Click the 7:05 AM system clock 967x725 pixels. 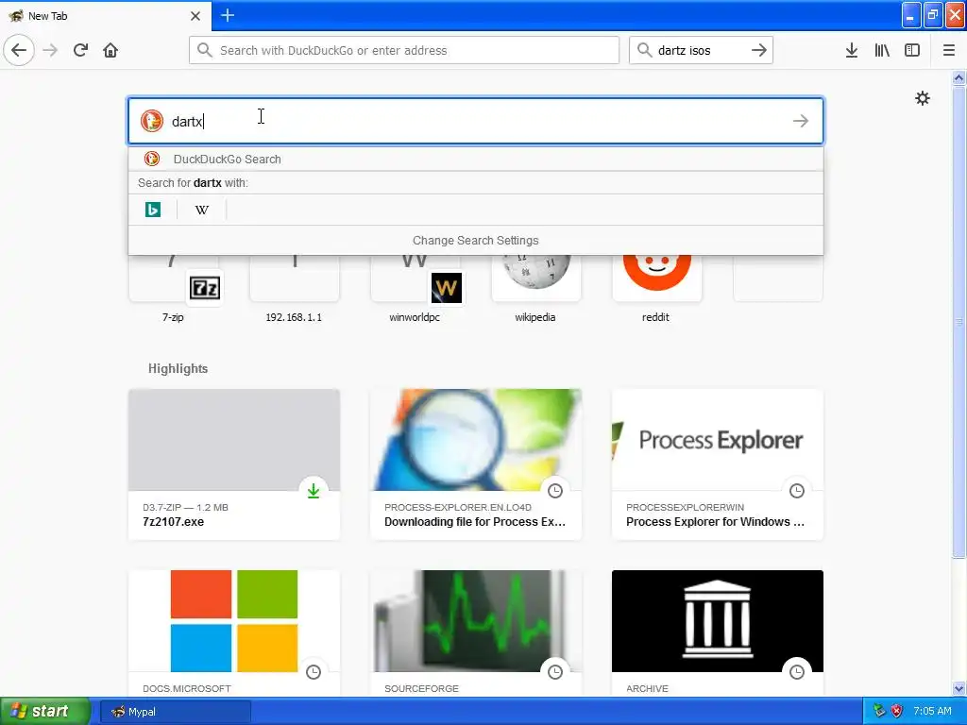pos(932,712)
